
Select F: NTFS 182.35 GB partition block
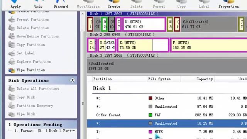[208, 45]
